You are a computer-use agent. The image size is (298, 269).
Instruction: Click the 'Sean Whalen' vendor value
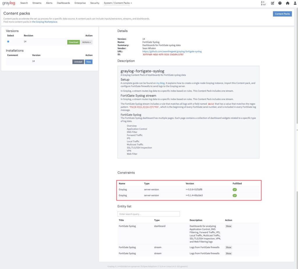coord(149,48)
